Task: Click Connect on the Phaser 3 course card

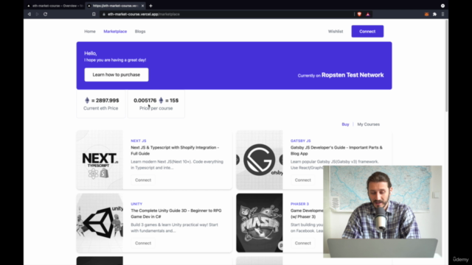Action: click(302, 243)
